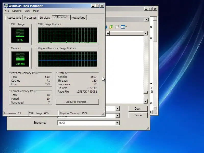The image size is (204, 153).
Task: Minimize the Notepad window behind
Action: click(146, 9)
